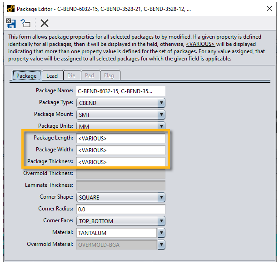Click the OVERMOLD-BGA field
This screenshot has height=265, width=279.
(x=116, y=245)
